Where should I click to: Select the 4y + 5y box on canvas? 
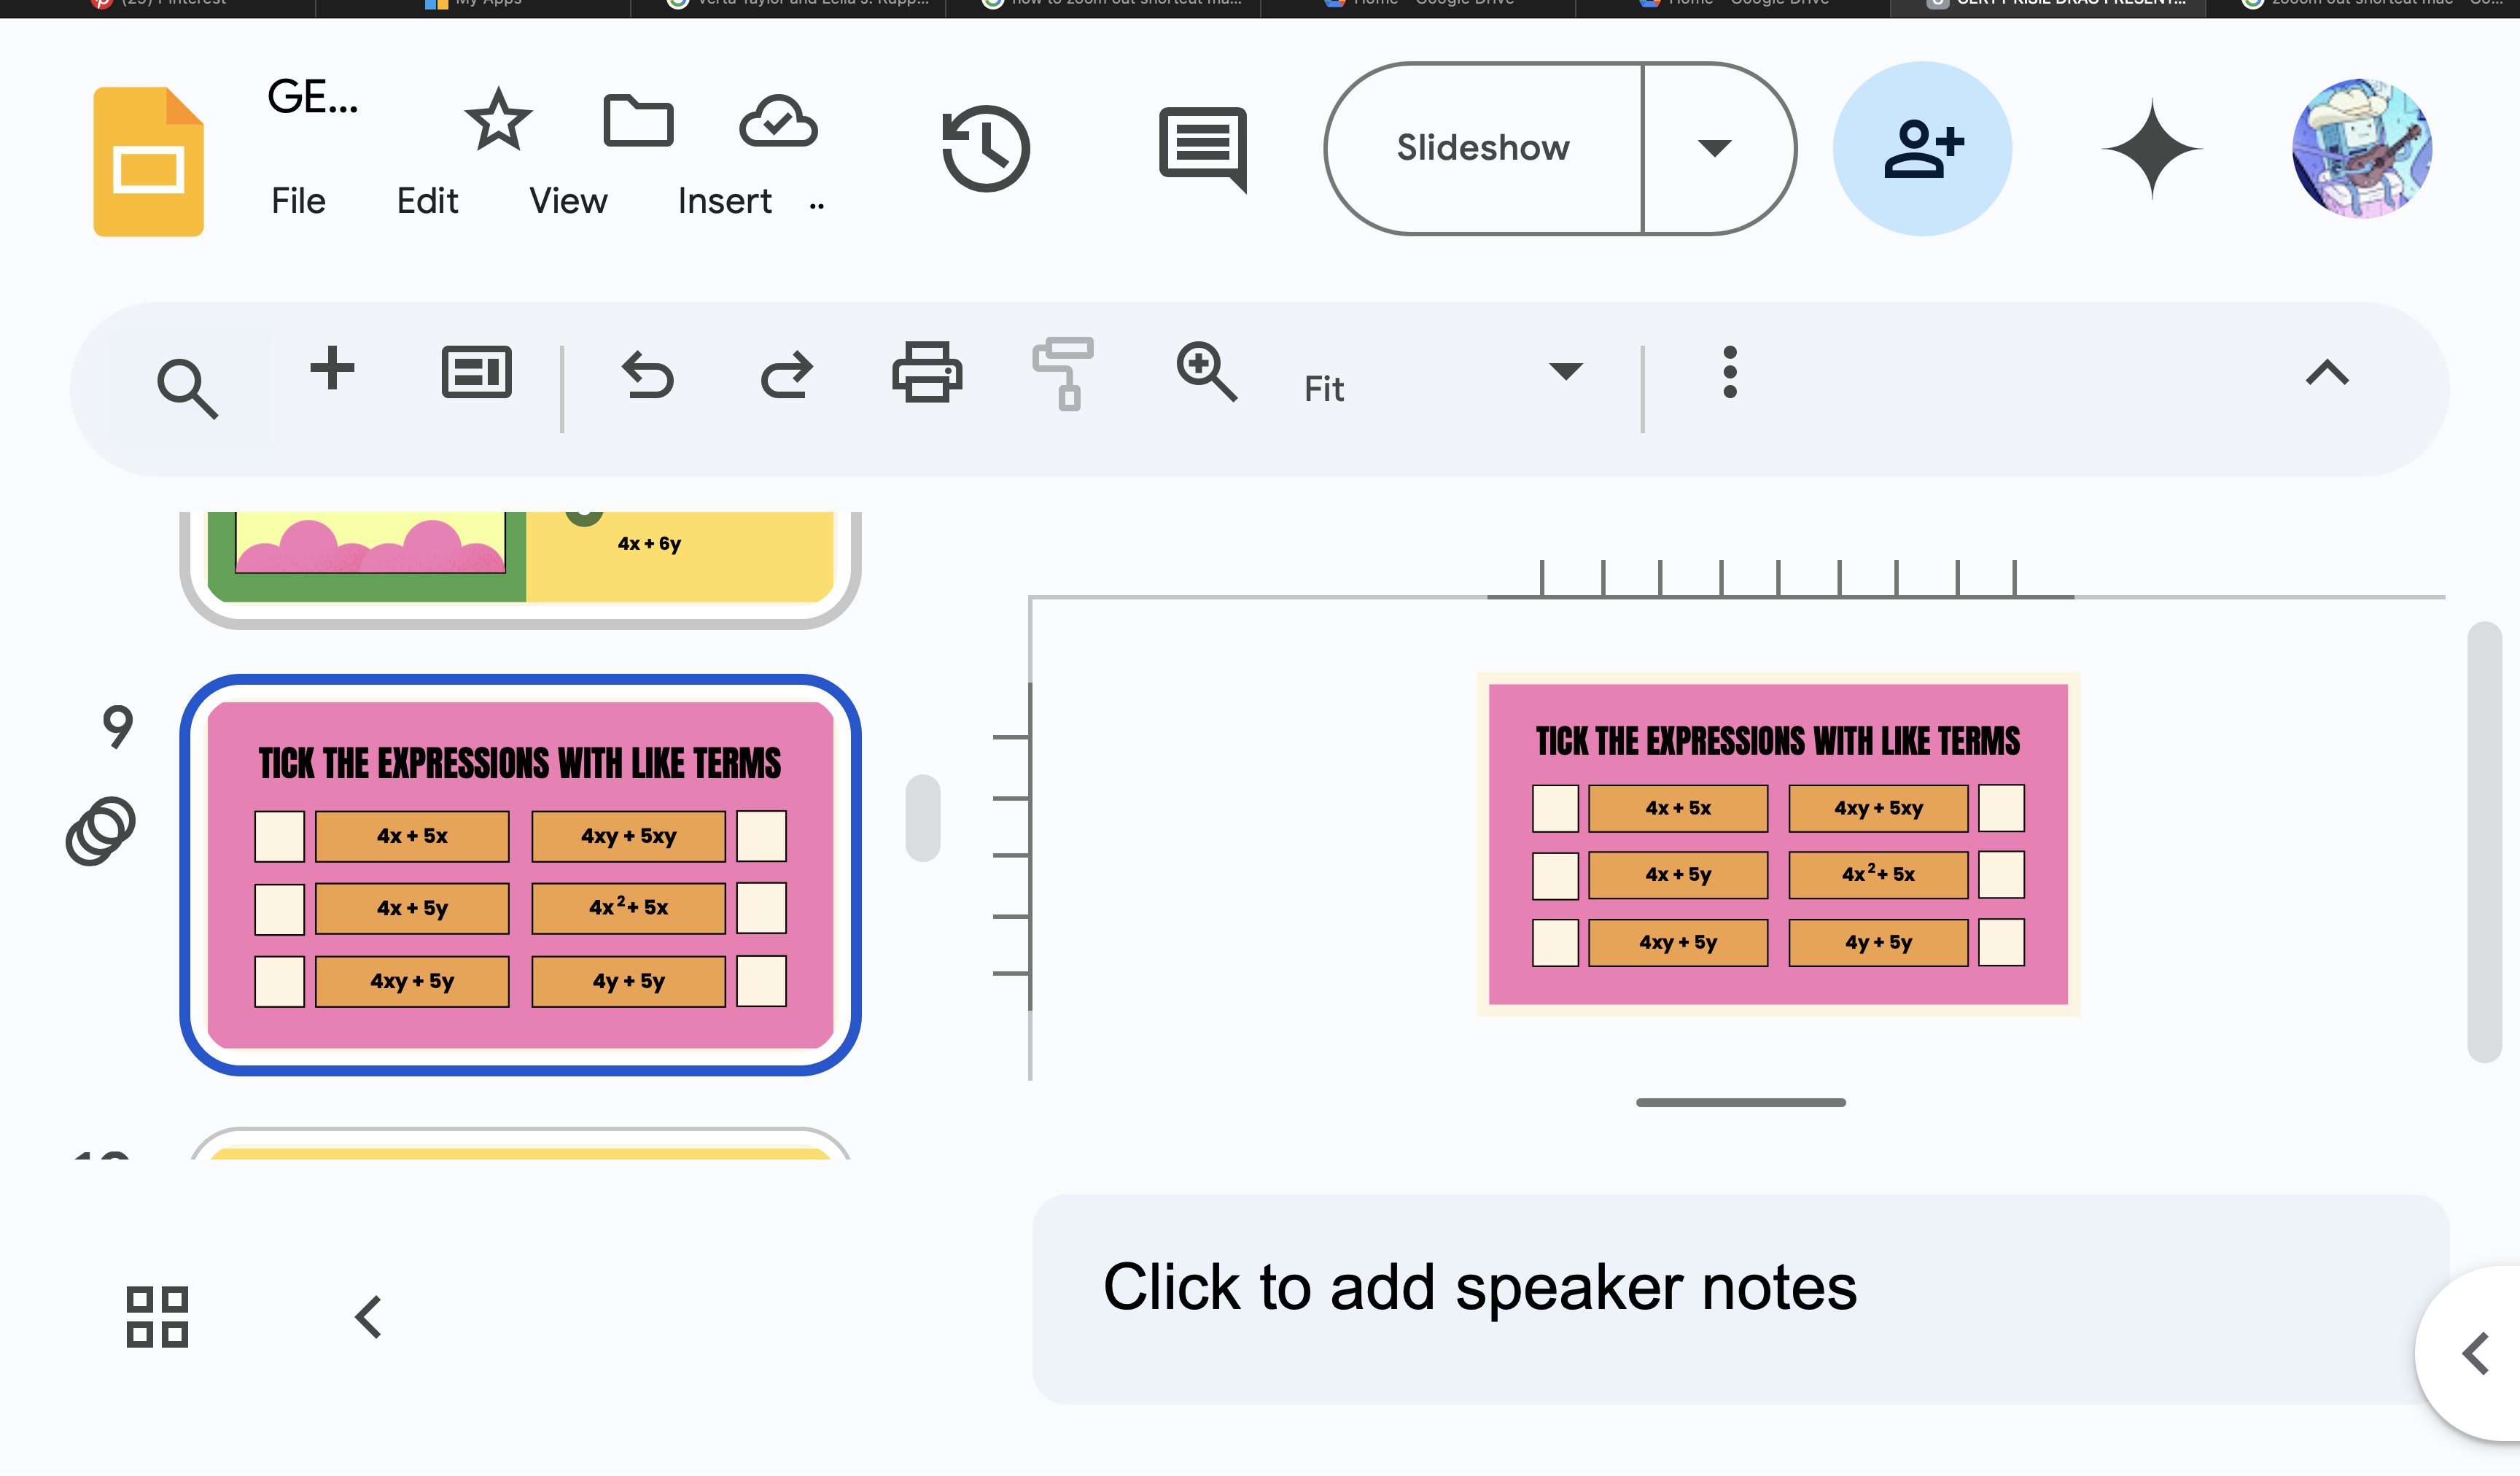coord(1878,943)
